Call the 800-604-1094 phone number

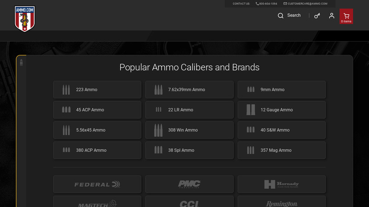[268, 4]
